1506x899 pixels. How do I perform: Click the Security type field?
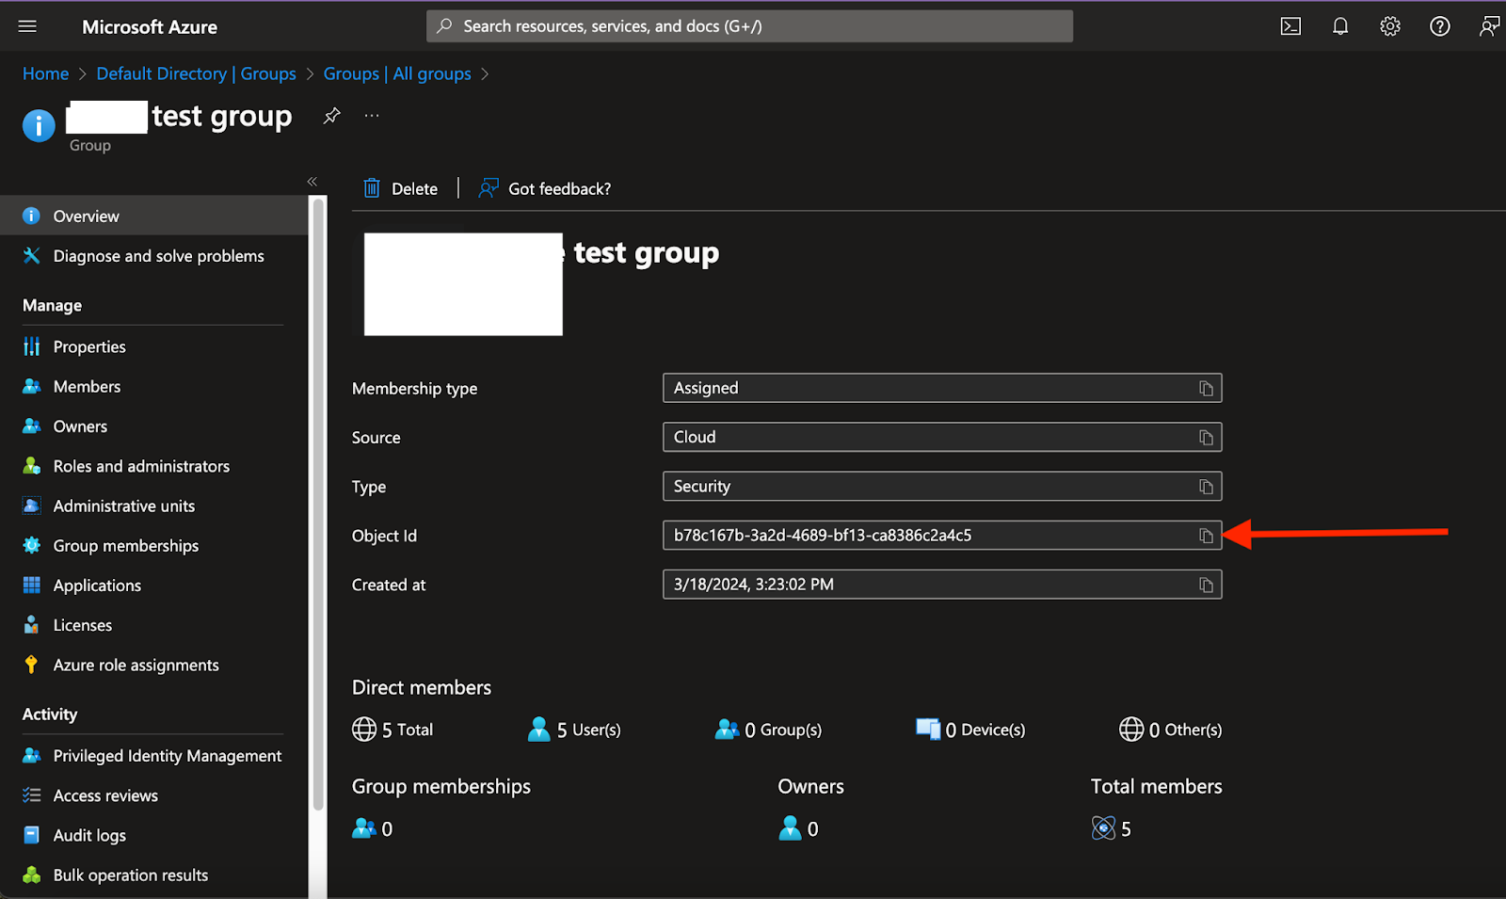(942, 487)
